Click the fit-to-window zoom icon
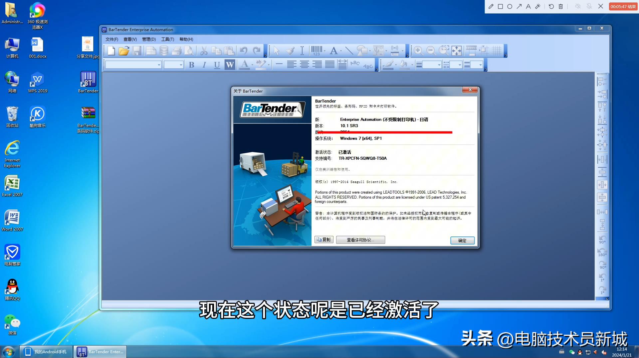 click(457, 51)
